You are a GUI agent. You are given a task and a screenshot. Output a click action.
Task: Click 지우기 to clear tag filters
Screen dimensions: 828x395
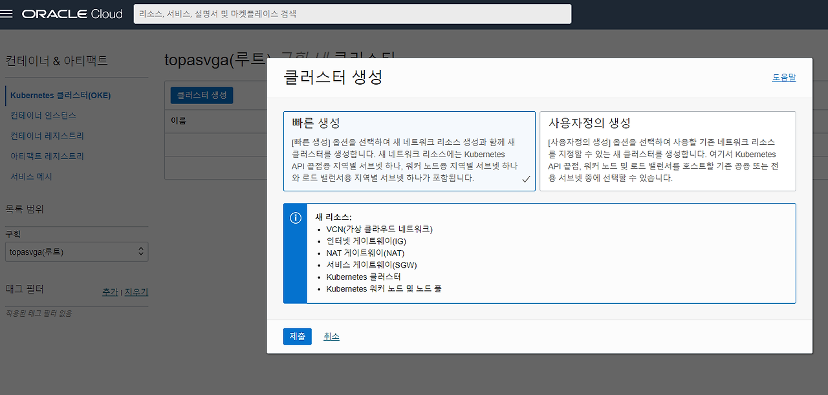point(136,292)
